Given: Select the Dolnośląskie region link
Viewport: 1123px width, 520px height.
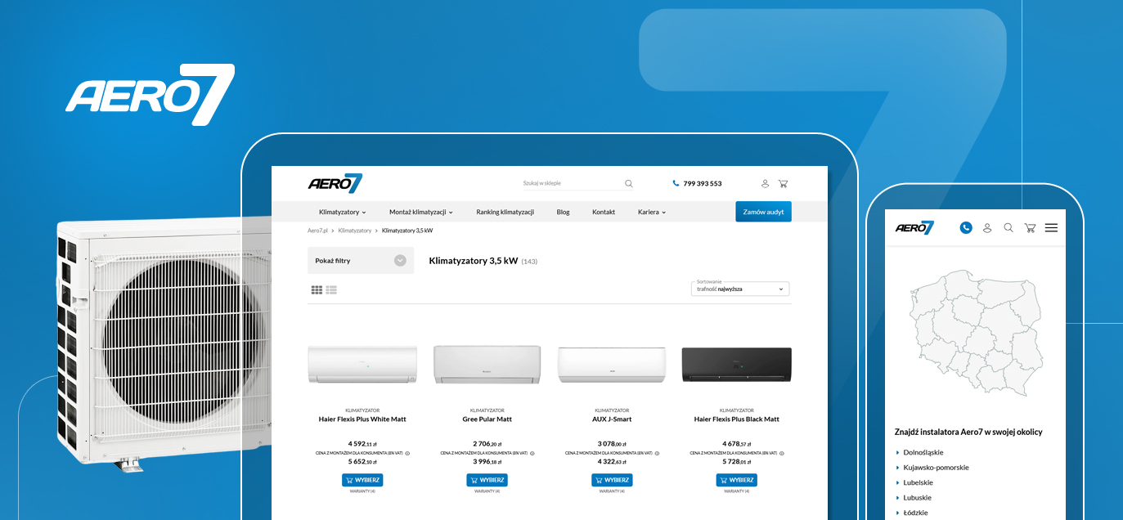Looking at the screenshot, I should pos(923,452).
